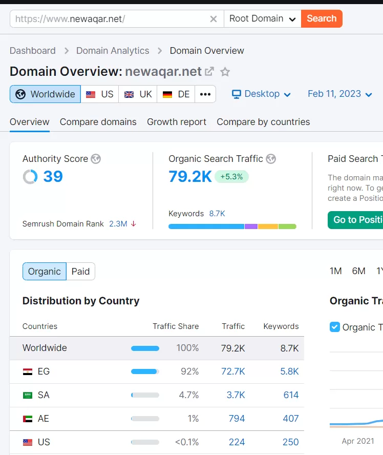Image resolution: width=383 pixels, height=455 pixels.
Task: Open the 8.7K keywords link
Action: pos(217,214)
